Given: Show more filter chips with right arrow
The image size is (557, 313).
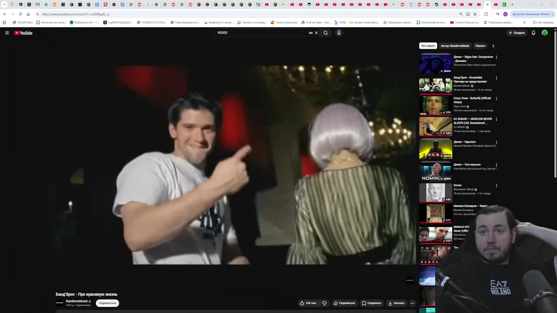Looking at the screenshot, I should tap(493, 46).
